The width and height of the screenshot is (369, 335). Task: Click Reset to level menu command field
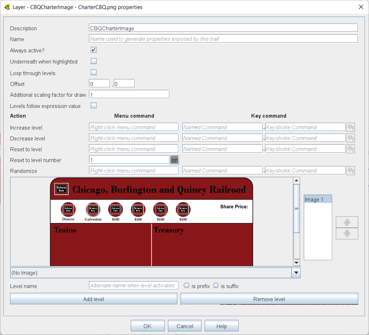[134, 149]
